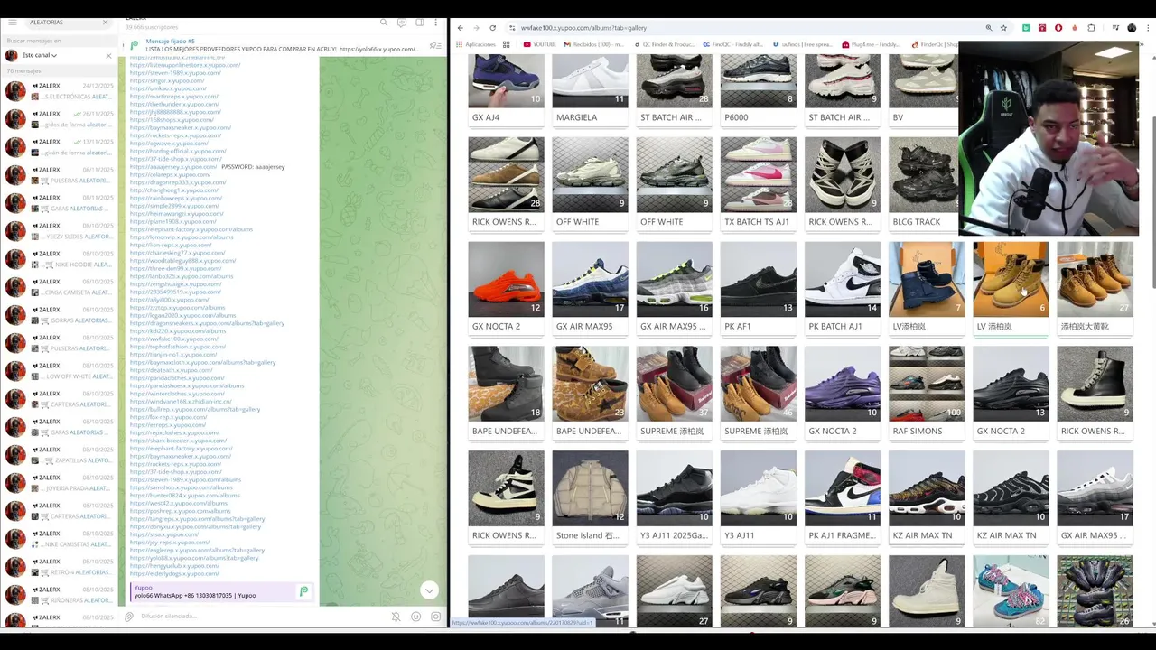Select search result 'YEEZY SLIDES ALEATORI...'

59,231
